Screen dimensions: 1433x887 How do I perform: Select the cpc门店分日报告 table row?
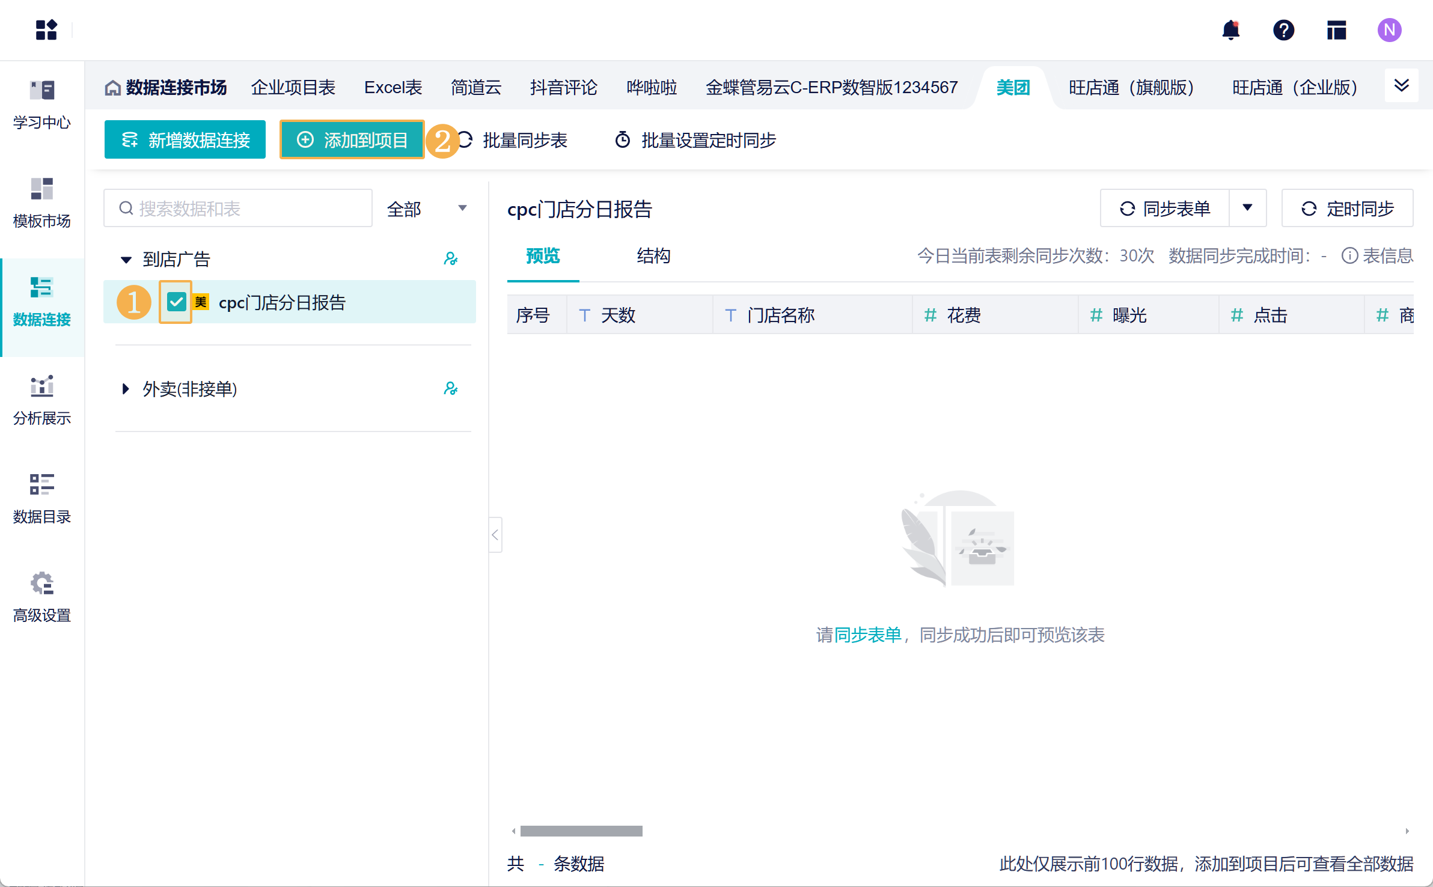290,302
